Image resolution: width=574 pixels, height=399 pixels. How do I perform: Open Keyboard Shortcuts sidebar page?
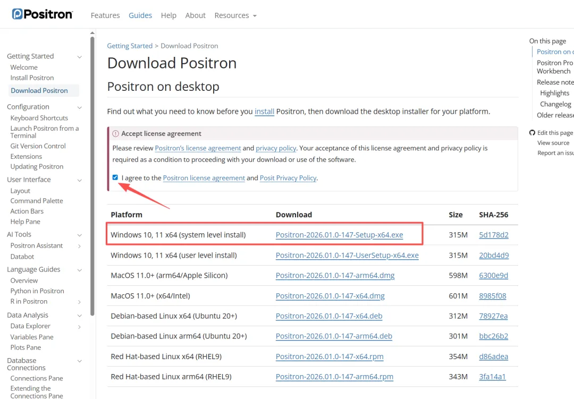tap(39, 118)
